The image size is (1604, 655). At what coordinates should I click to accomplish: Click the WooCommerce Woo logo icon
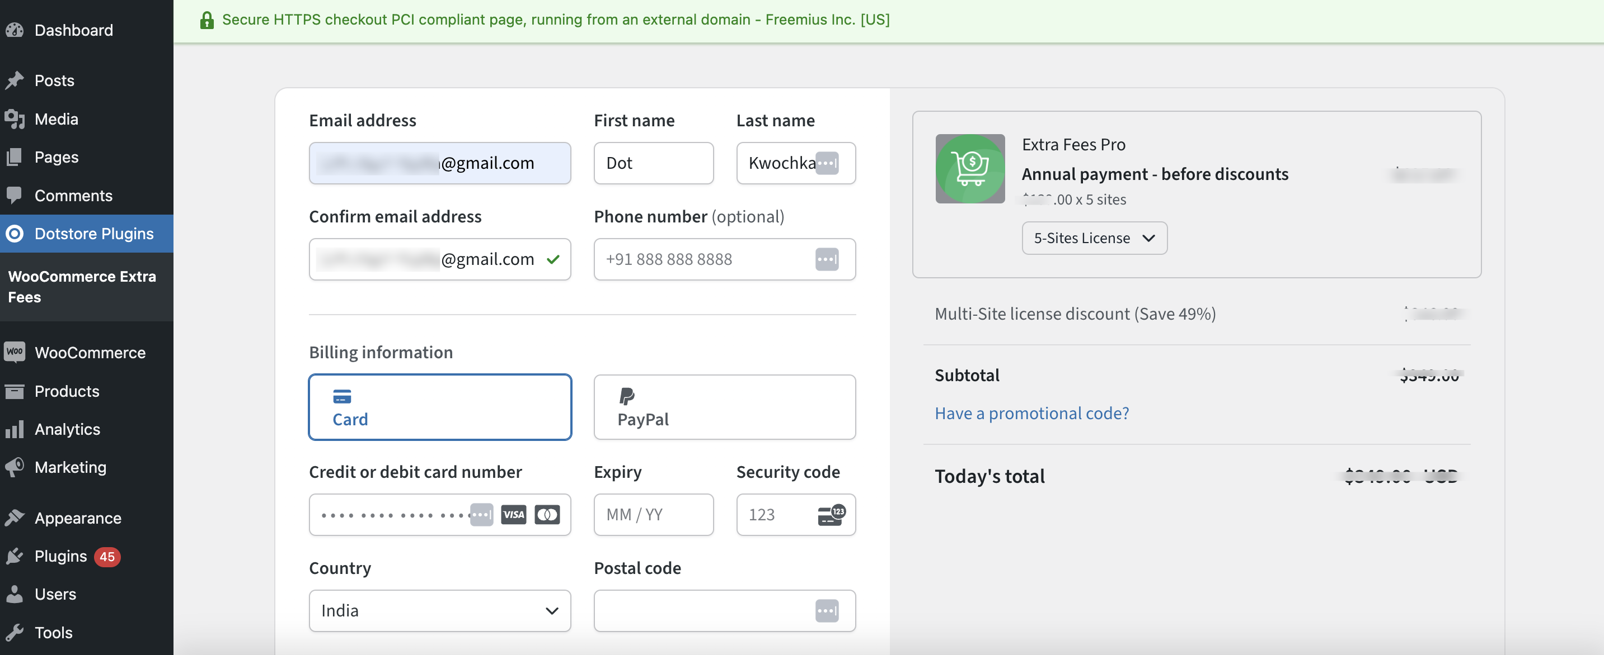tap(15, 352)
